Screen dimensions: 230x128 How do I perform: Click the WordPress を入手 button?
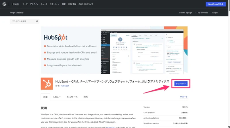(x=216, y=4)
